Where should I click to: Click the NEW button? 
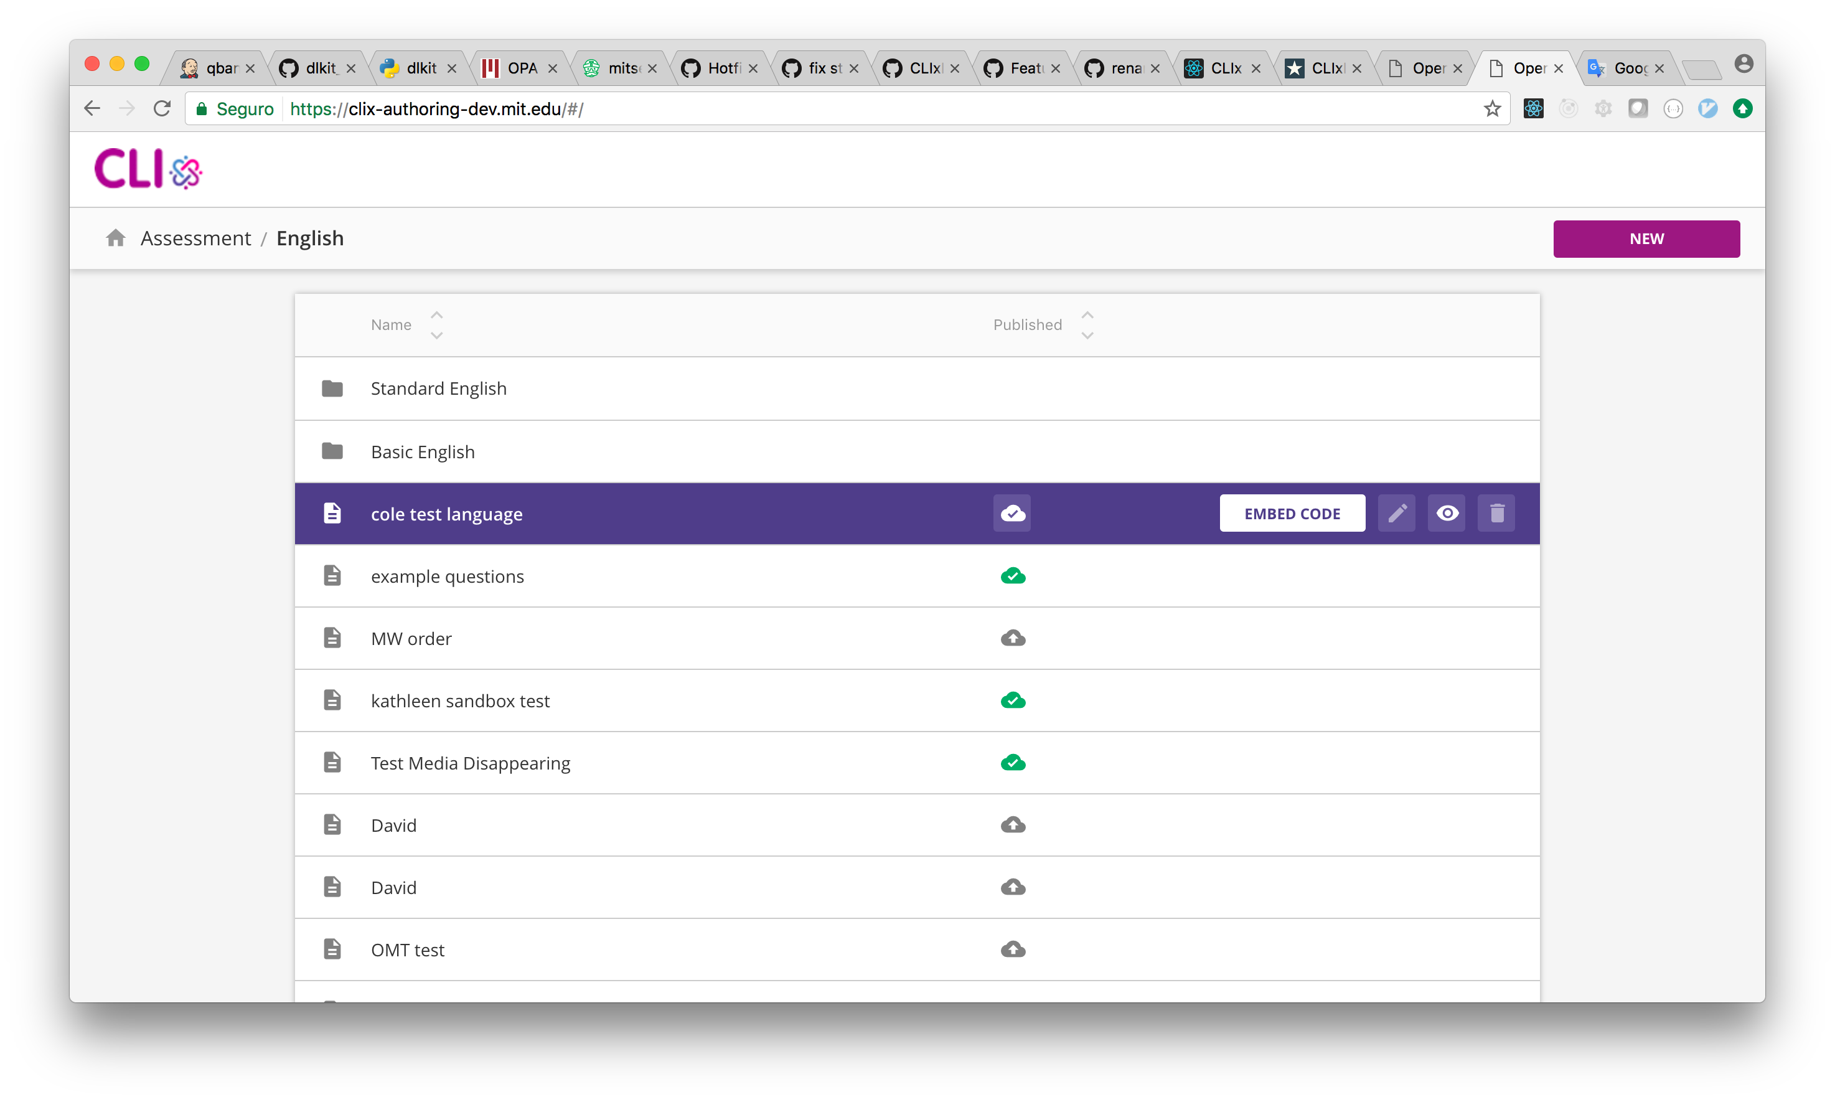point(1646,238)
